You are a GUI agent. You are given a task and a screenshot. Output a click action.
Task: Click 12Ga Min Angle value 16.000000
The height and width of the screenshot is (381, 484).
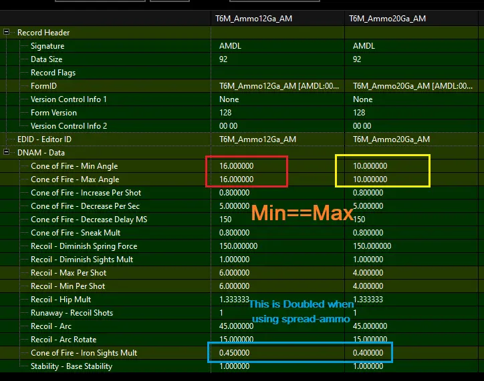(x=236, y=166)
